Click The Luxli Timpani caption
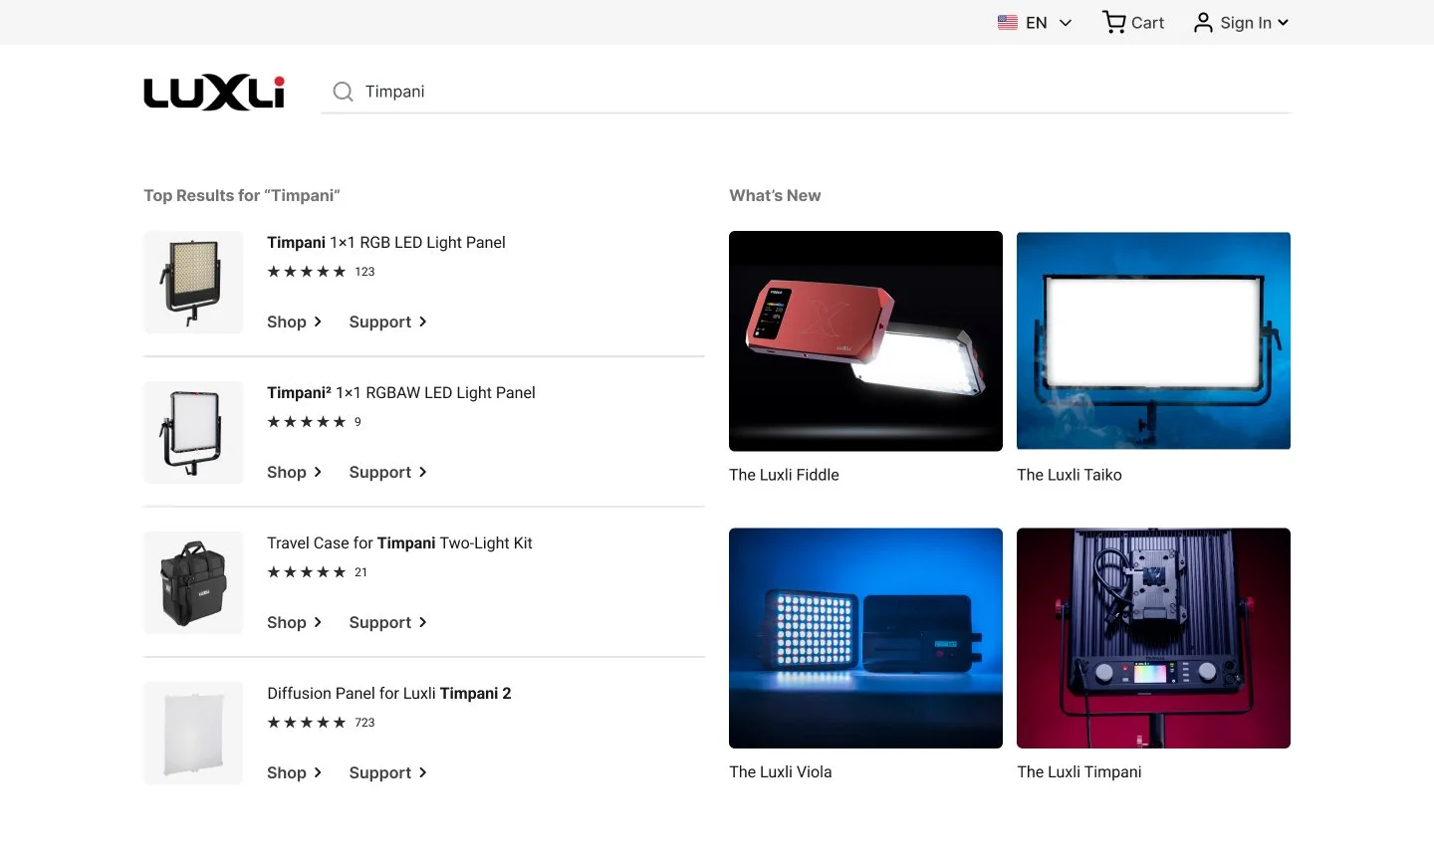 [x=1078, y=772]
